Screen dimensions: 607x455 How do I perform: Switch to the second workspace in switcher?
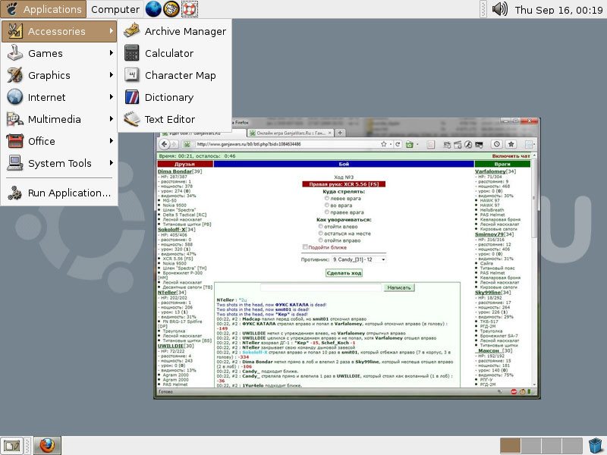(x=530, y=446)
